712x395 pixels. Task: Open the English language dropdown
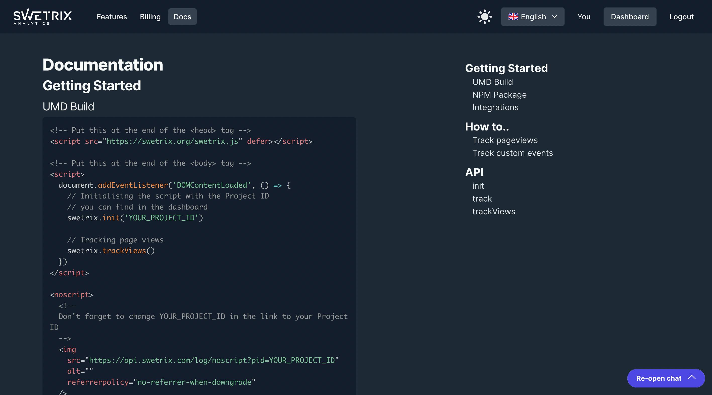tap(533, 17)
